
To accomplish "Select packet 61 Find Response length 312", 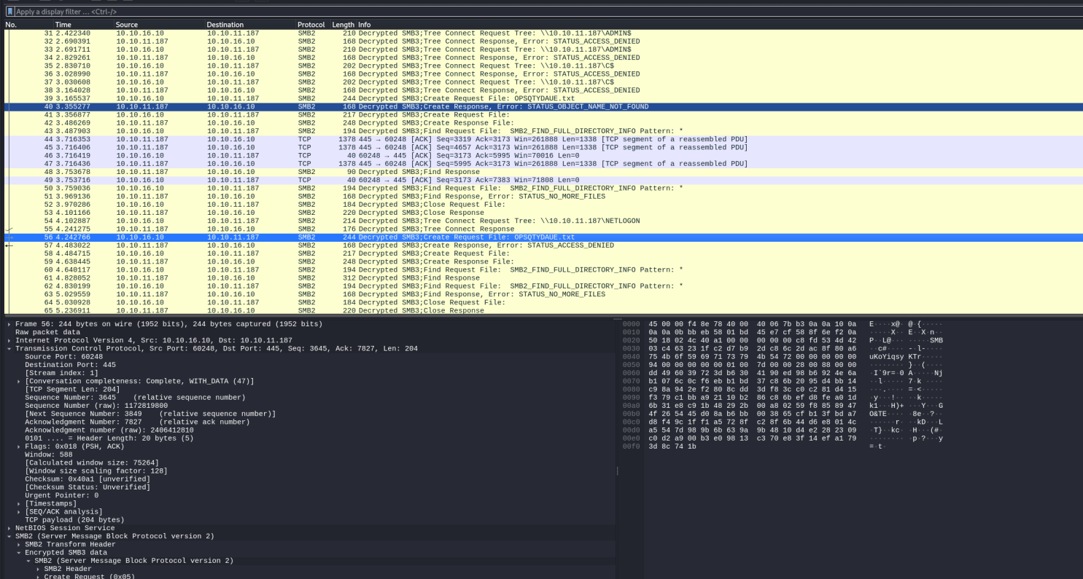I will coord(543,277).
